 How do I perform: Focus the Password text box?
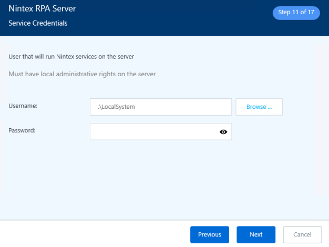(x=152, y=132)
